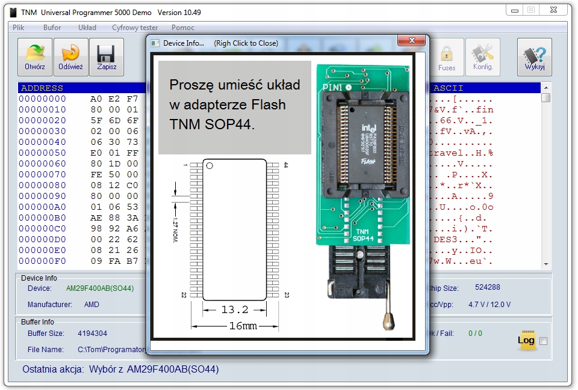The image size is (578, 390).
Task: Click the SOP44 adapter photo
Action: coord(362,197)
